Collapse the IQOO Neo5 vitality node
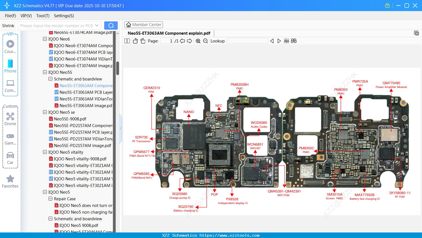The image size is (422, 238). coord(45,152)
